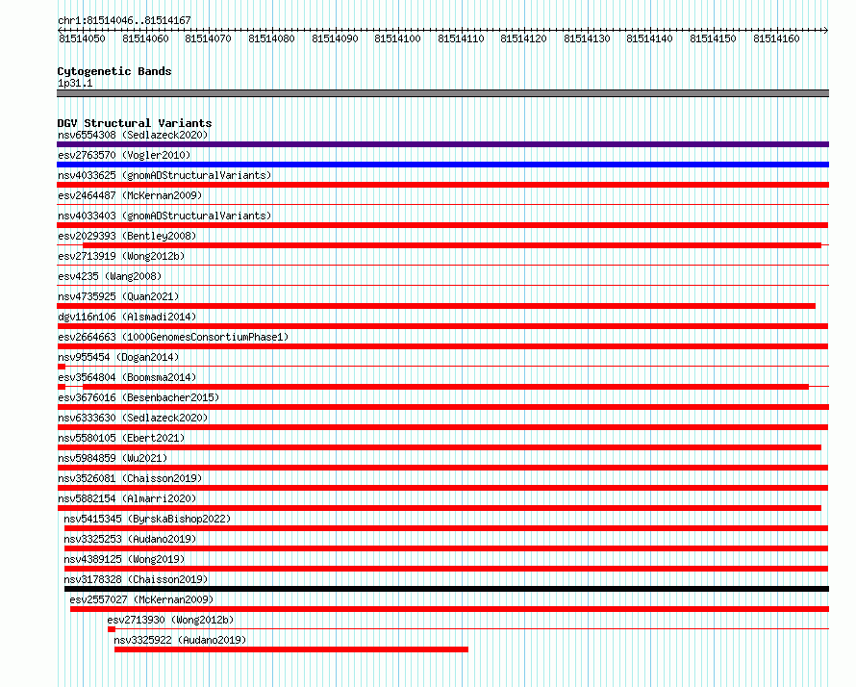Open esv2557027 (McKernan2009) label
The image size is (856, 687).
click(x=141, y=599)
